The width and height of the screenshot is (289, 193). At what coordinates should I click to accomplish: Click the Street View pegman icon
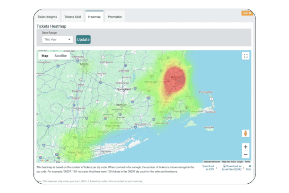[245, 133]
